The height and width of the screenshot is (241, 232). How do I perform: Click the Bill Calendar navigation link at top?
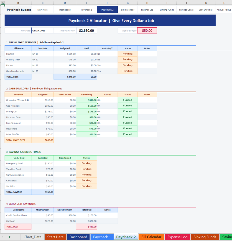tap(128, 10)
